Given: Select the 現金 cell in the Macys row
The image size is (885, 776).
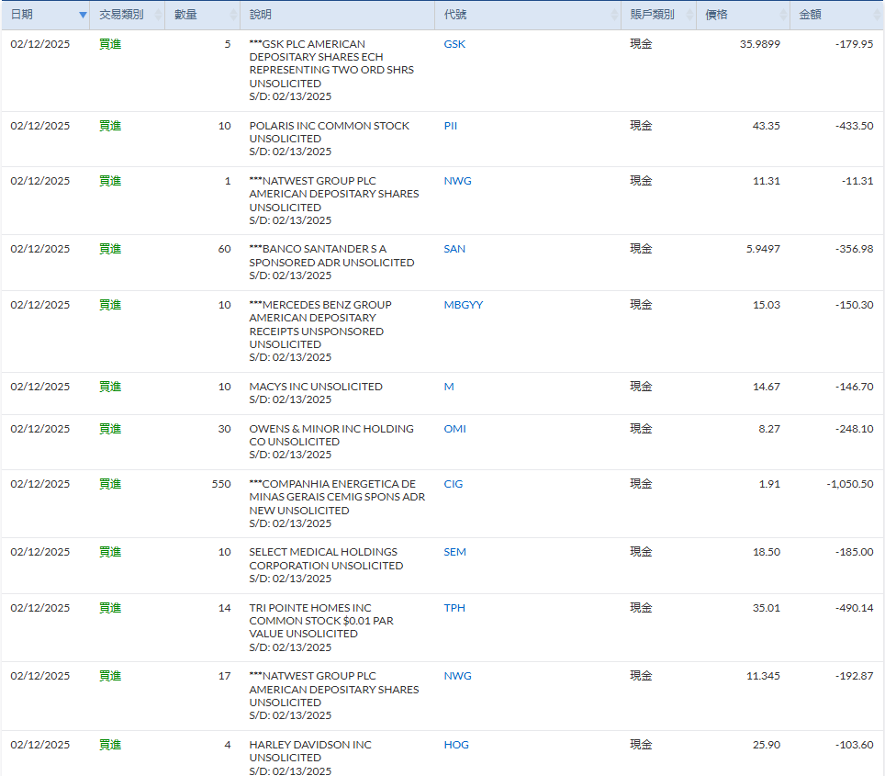Looking at the screenshot, I should pyautogui.click(x=641, y=387).
